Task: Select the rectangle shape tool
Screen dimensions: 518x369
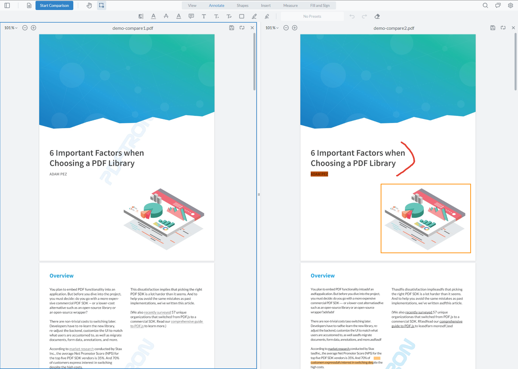Action: pos(242,16)
